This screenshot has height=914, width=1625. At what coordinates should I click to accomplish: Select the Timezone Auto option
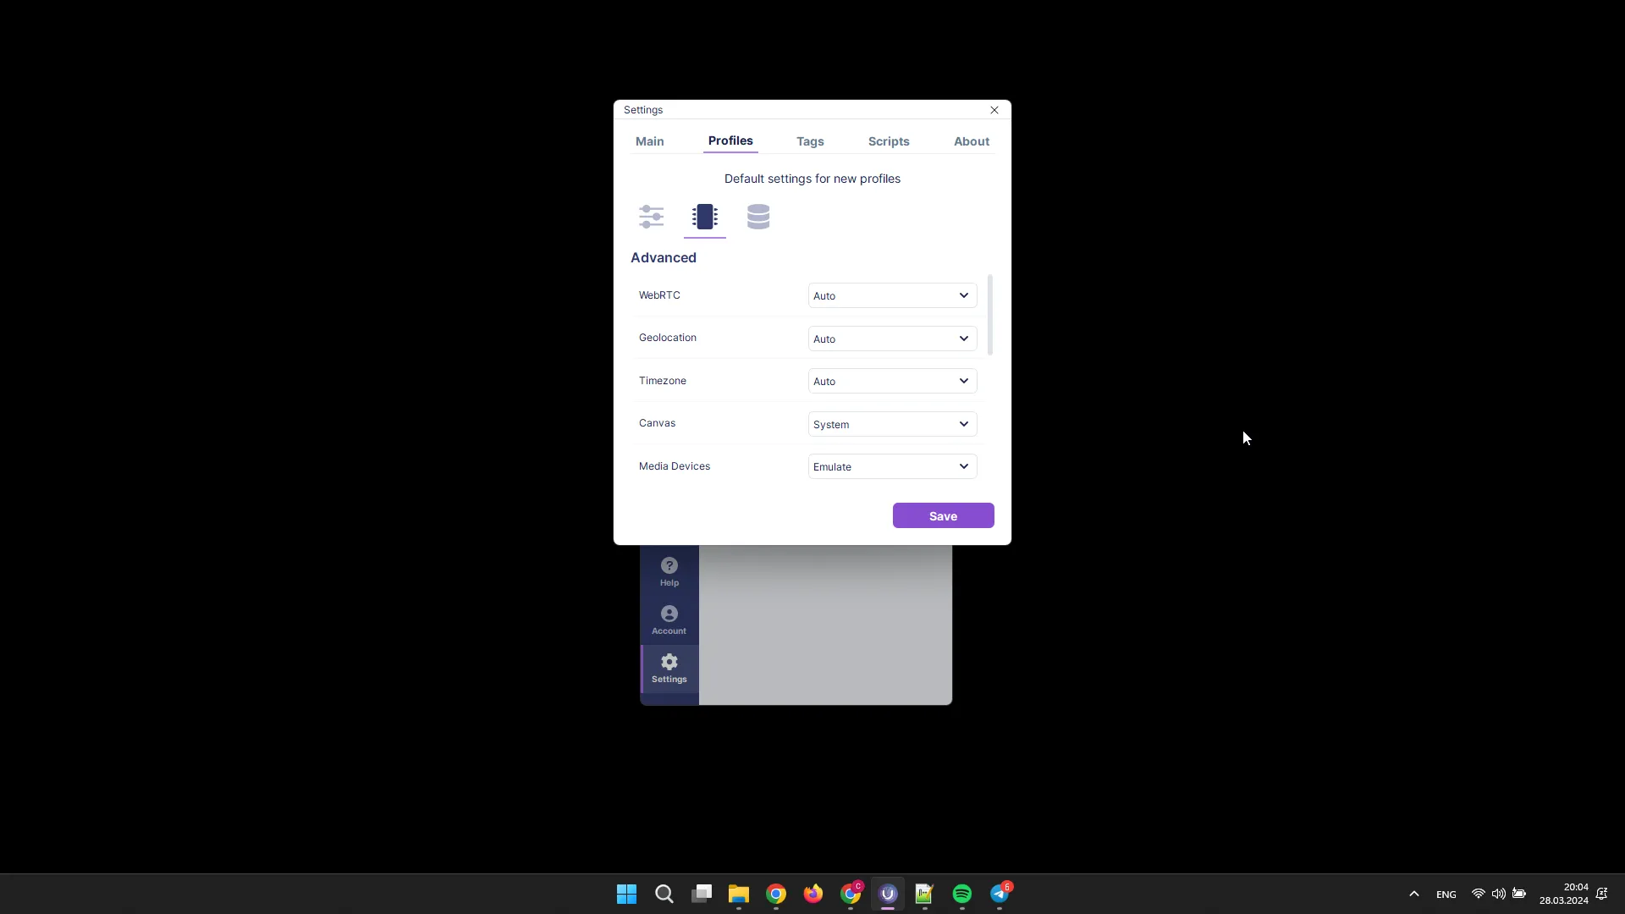coord(890,381)
